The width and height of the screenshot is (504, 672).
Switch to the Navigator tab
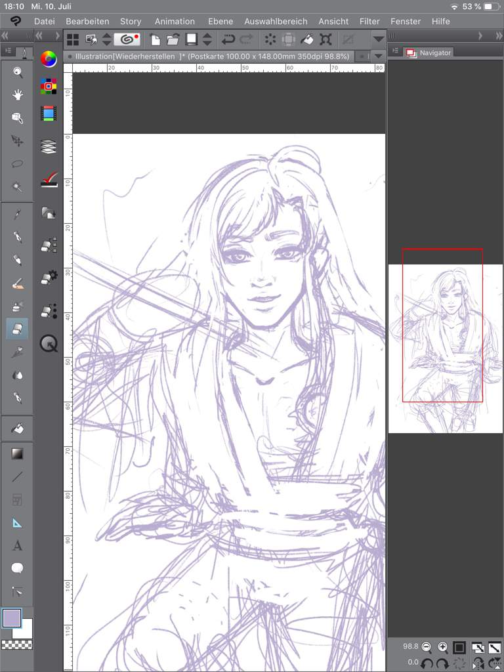point(429,52)
